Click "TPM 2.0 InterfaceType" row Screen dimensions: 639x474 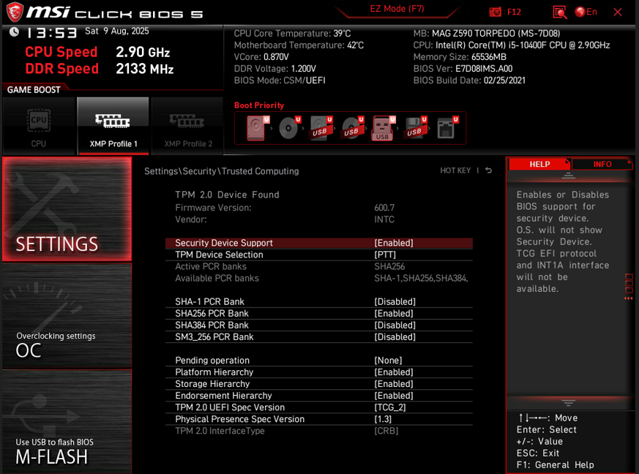[319, 431]
